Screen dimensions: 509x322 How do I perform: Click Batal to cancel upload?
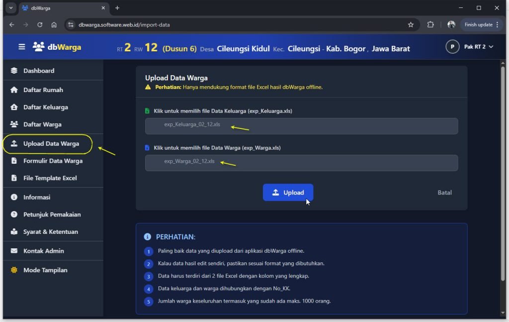point(444,193)
